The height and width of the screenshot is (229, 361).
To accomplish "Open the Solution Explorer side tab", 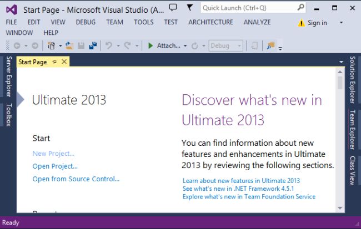I will coord(352,79).
